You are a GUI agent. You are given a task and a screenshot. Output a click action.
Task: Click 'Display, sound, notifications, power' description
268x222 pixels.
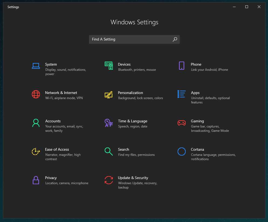[66, 72]
